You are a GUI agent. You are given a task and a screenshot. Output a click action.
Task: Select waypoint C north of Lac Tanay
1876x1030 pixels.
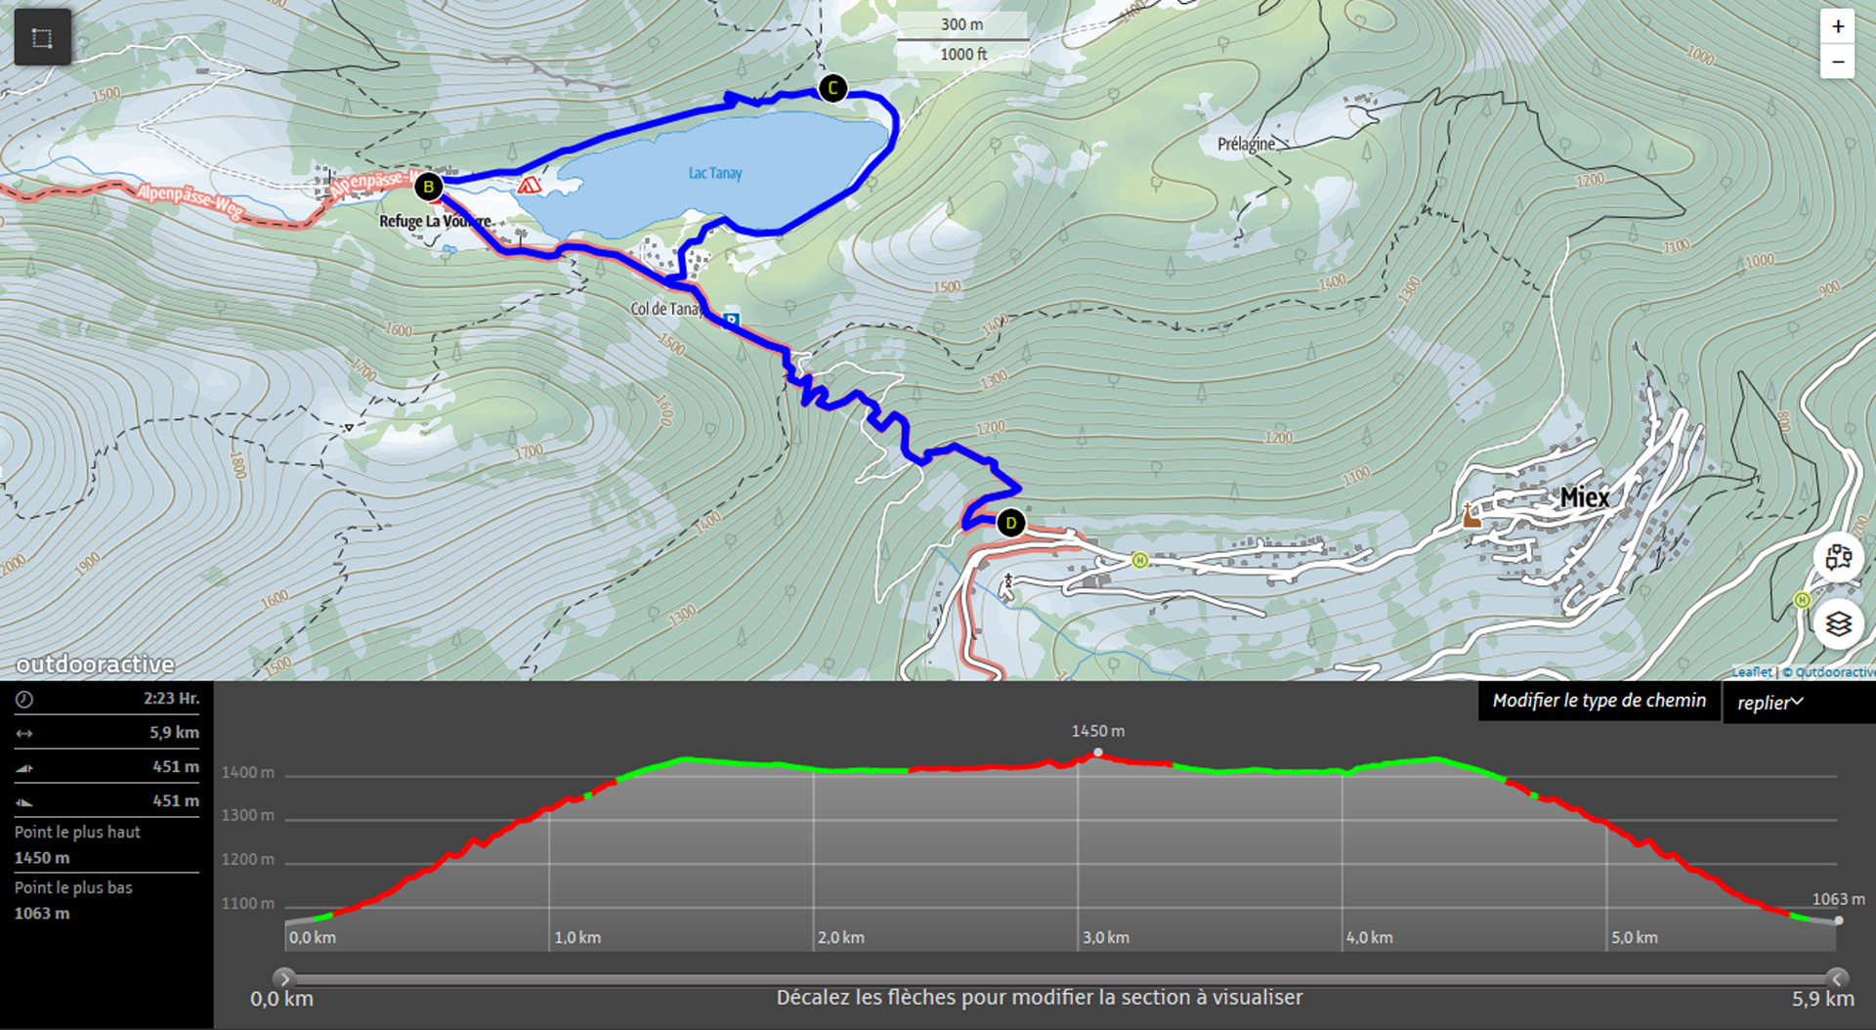[x=832, y=88]
